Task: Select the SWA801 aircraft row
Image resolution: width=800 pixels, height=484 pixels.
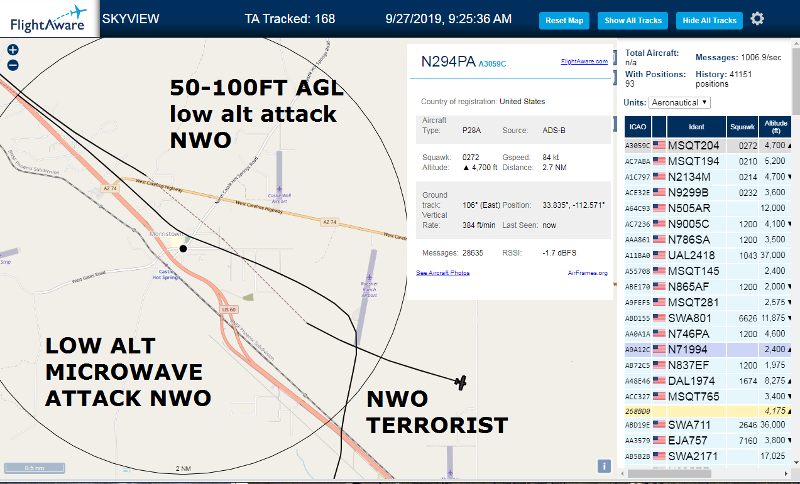Action: click(x=709, y=318)
